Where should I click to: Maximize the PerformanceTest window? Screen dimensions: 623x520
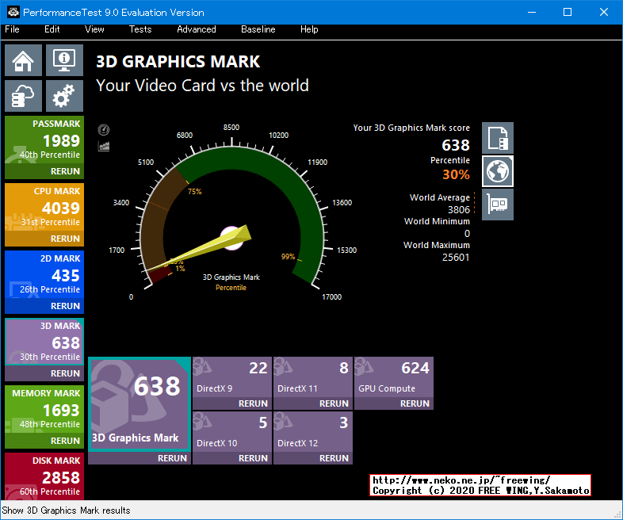(x=568, y=12)
